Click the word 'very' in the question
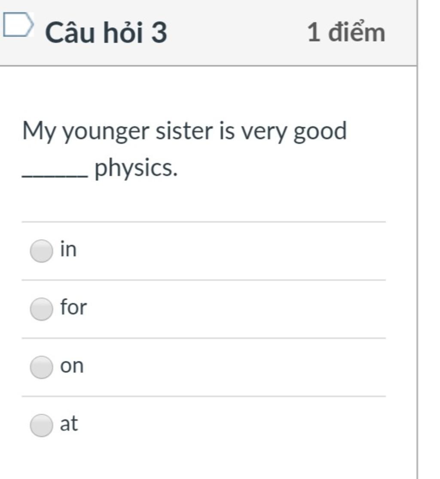The height and width of the screenshot is (479, 440). [264, 133]
